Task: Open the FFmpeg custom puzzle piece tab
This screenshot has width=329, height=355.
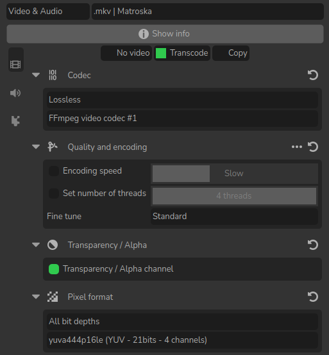Action: (15, 121)
